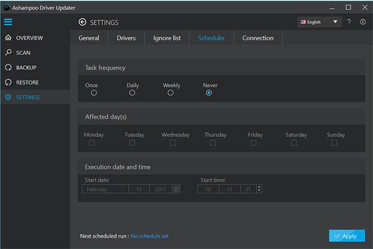Screen dimensions: 373x249
Task: Open the Ignore list tab
Action: pos(167,38)
